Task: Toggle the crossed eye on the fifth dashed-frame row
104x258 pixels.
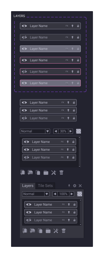Action: pyautogui.click(x=24, y=72)
